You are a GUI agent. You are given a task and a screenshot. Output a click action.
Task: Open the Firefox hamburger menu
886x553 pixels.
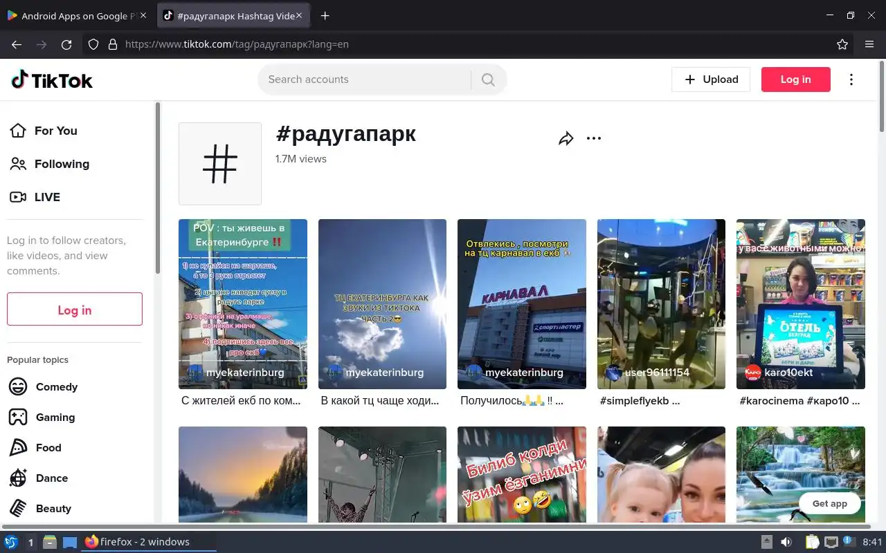coord(869,44)
